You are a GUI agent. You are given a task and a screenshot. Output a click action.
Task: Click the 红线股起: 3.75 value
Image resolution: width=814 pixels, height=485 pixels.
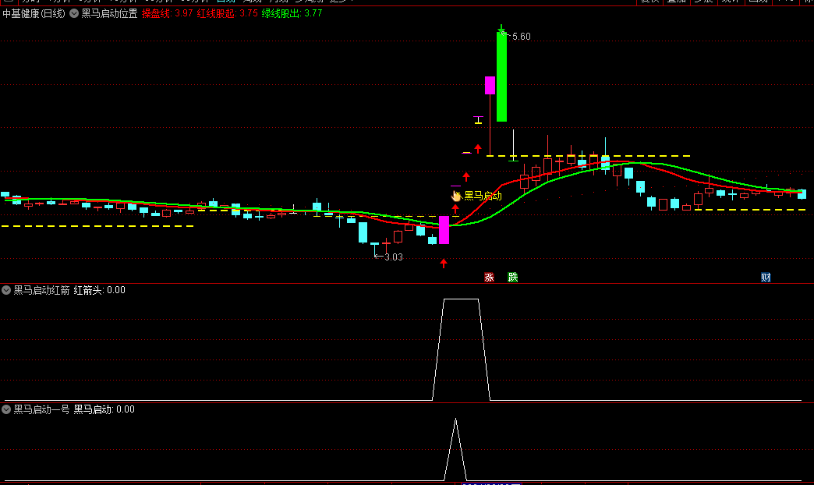tap(228, 13)
